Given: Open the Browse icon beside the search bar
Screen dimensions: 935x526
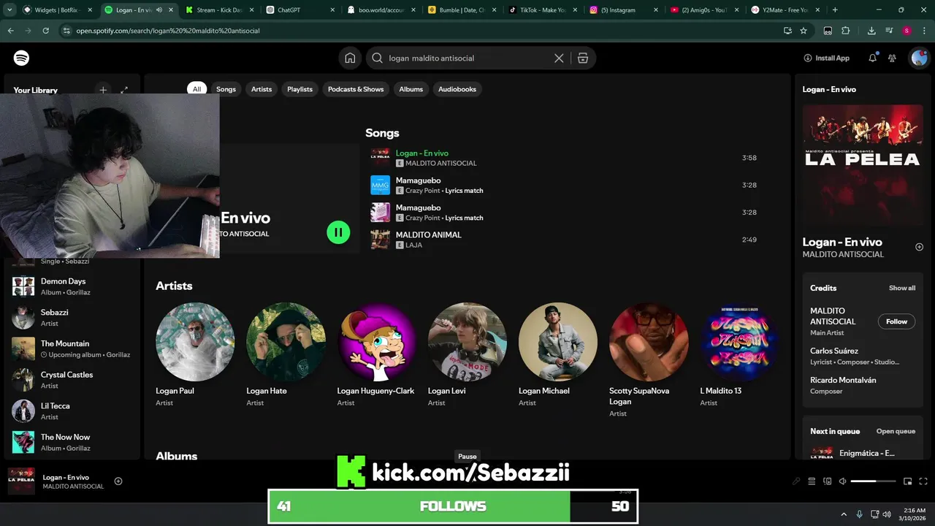Looking at the screenshot, I should tap(583, 58).
